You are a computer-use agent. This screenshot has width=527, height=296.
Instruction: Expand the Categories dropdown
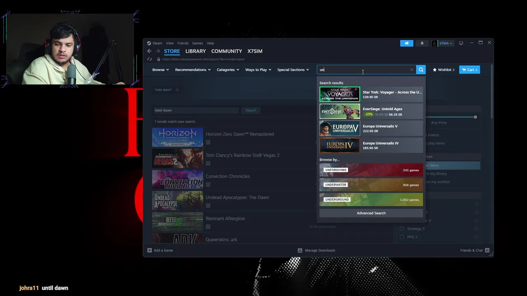(x=228, y=70)
